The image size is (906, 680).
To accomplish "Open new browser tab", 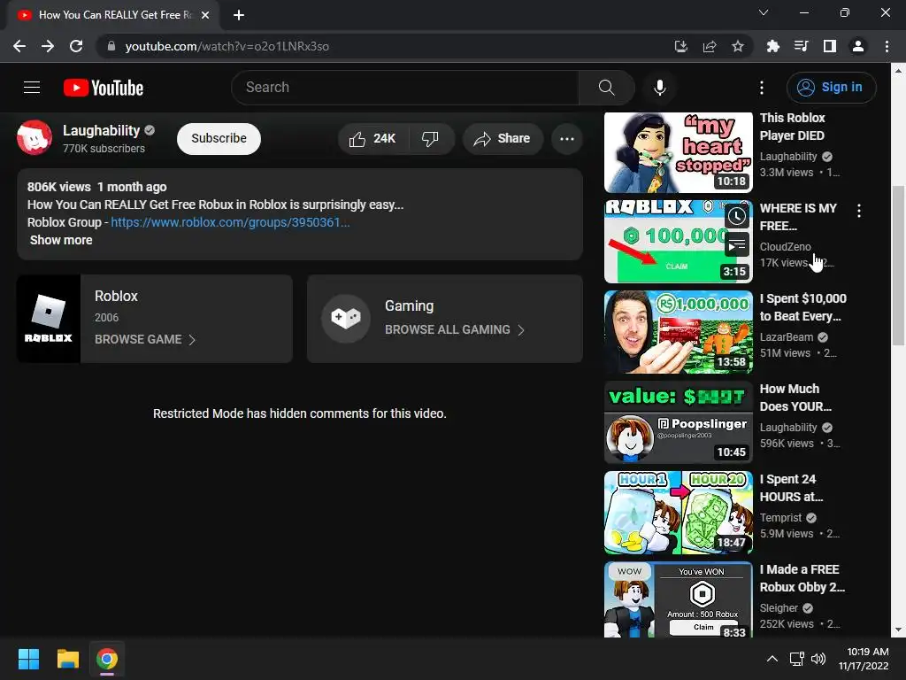I will pos(239,15).
